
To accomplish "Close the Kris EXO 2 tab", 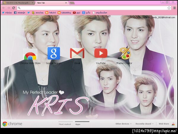I will click(32, 3).
